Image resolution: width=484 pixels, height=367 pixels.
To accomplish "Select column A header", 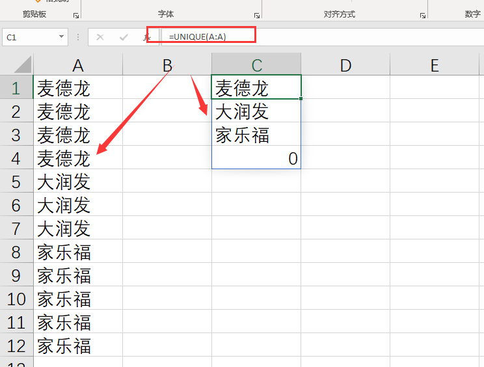I will (x=78, y=64).
